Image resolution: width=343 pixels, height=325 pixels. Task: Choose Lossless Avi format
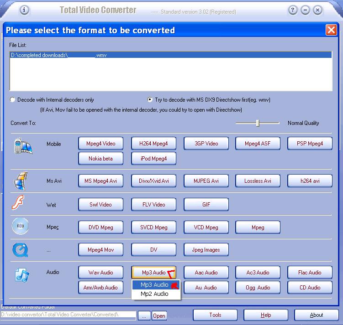tap(258, 181)
